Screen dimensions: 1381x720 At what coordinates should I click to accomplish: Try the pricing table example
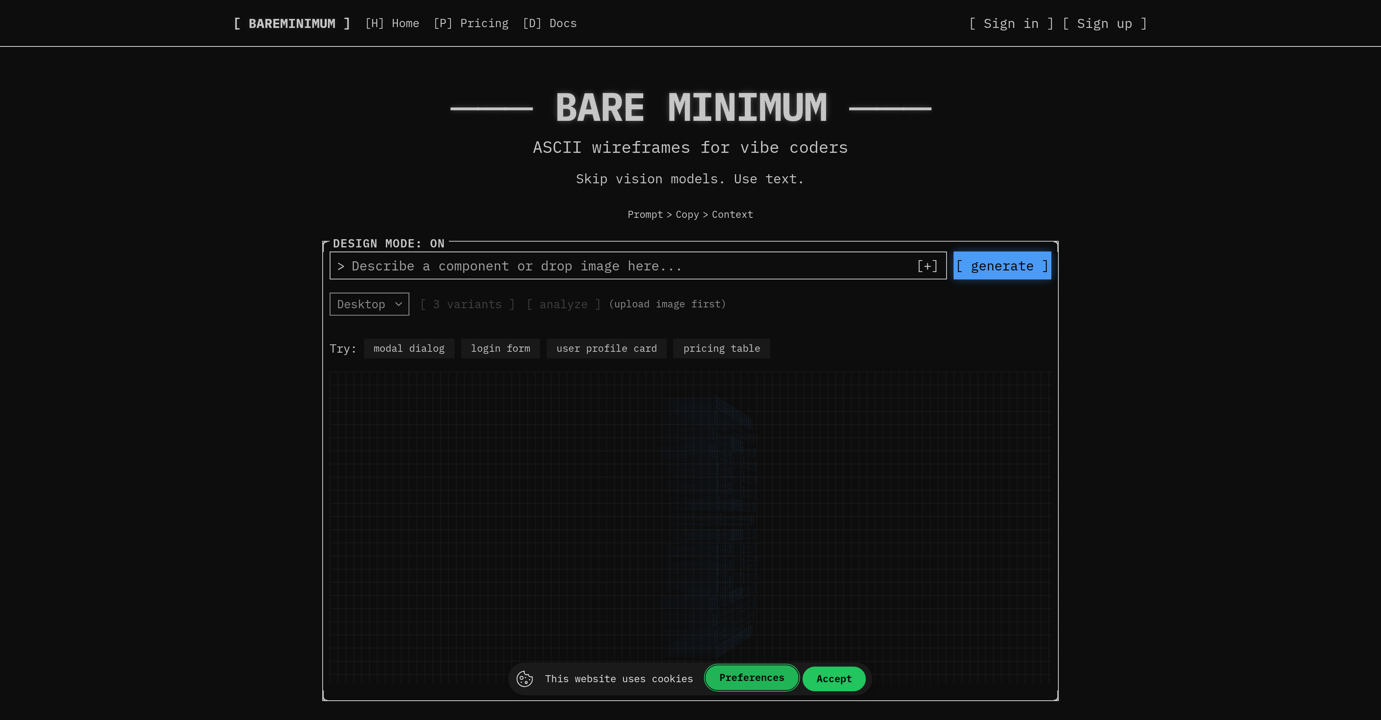pyautogui.click(x=722, y=348)
